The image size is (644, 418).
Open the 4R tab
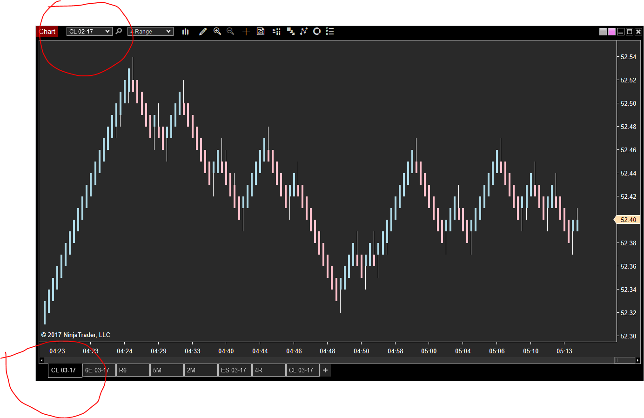coord(269,370)
